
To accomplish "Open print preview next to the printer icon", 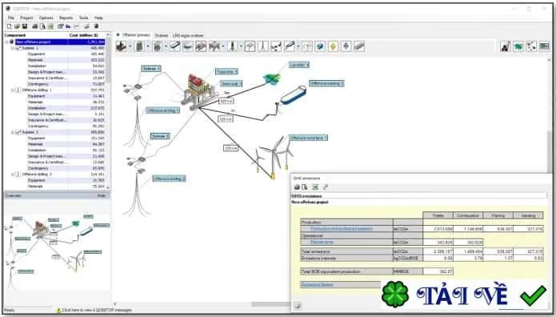I will pos(42,26).
